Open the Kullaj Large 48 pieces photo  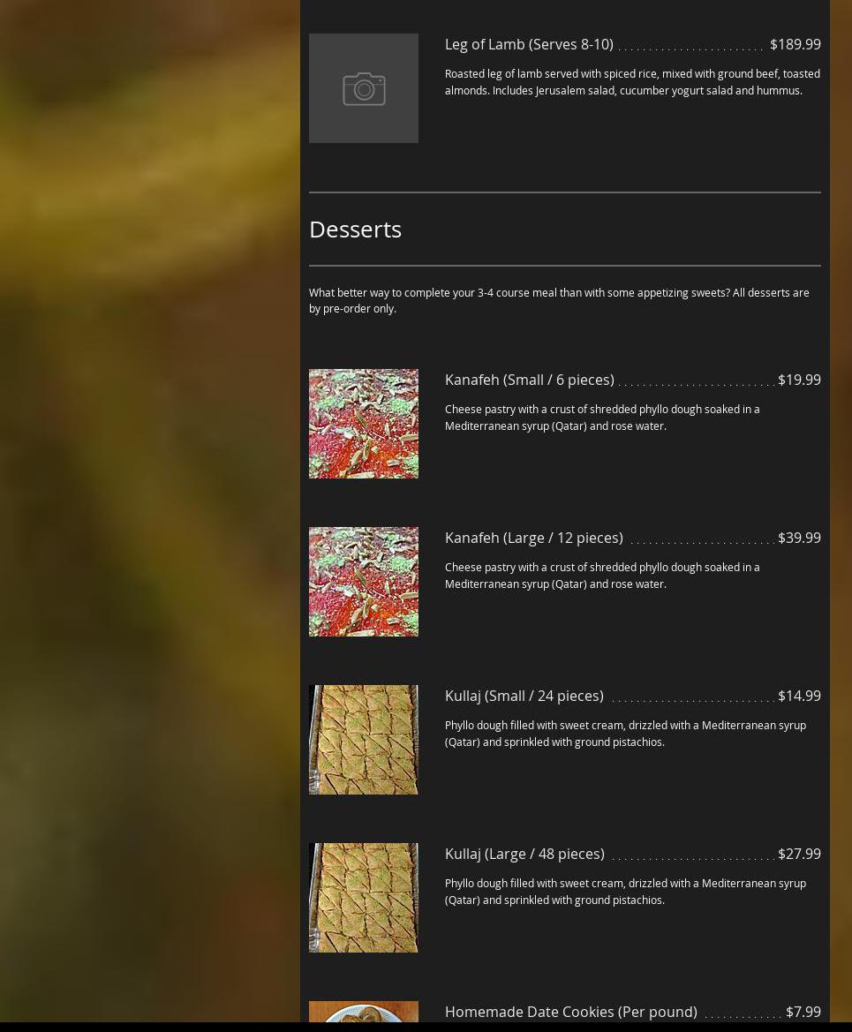pos(364,897)
